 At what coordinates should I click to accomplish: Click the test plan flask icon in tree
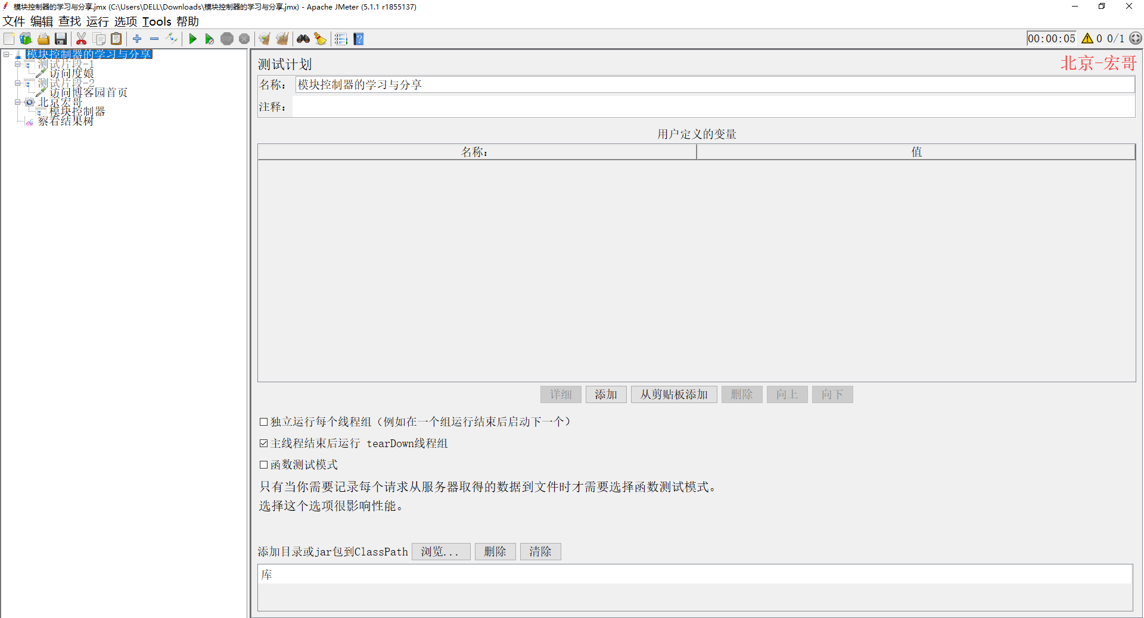(18, 54)
